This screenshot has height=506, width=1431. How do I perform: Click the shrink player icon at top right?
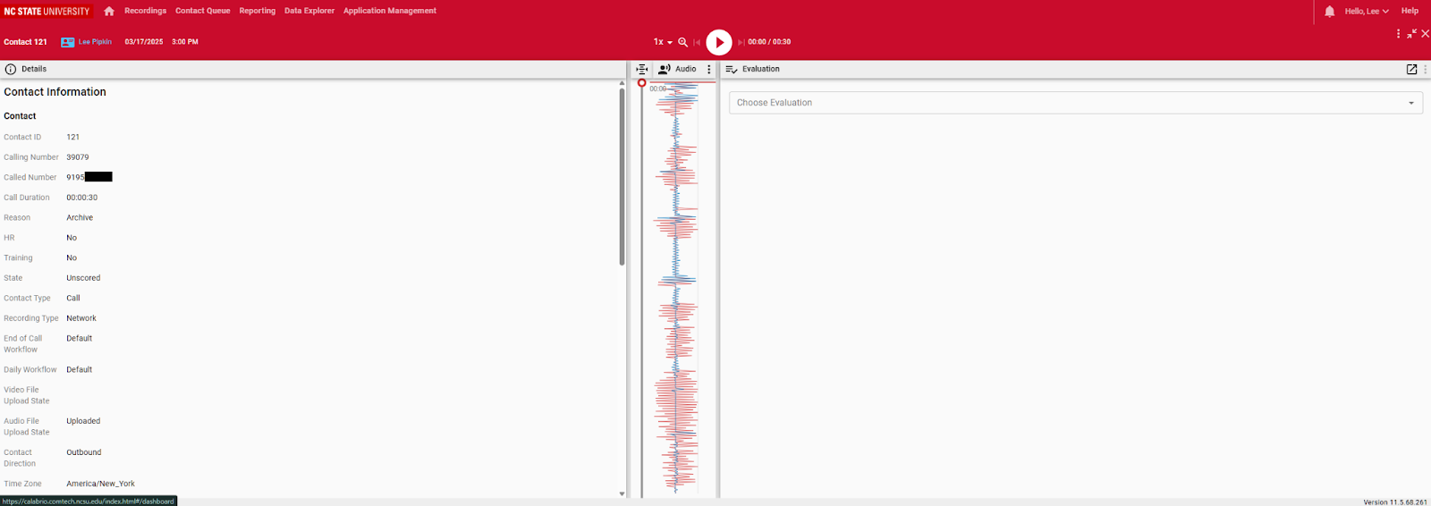1411,34
